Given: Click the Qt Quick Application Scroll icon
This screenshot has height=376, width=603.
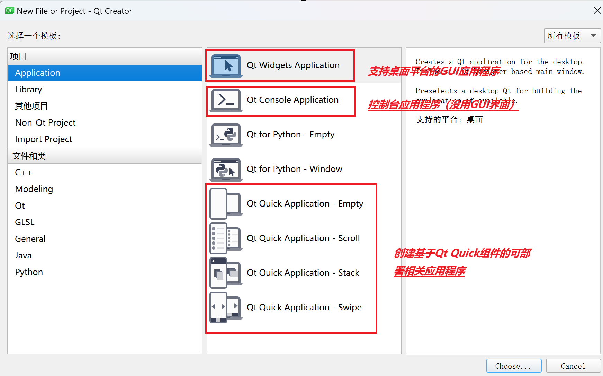Looking at the screenshot, I should [226, 238].
